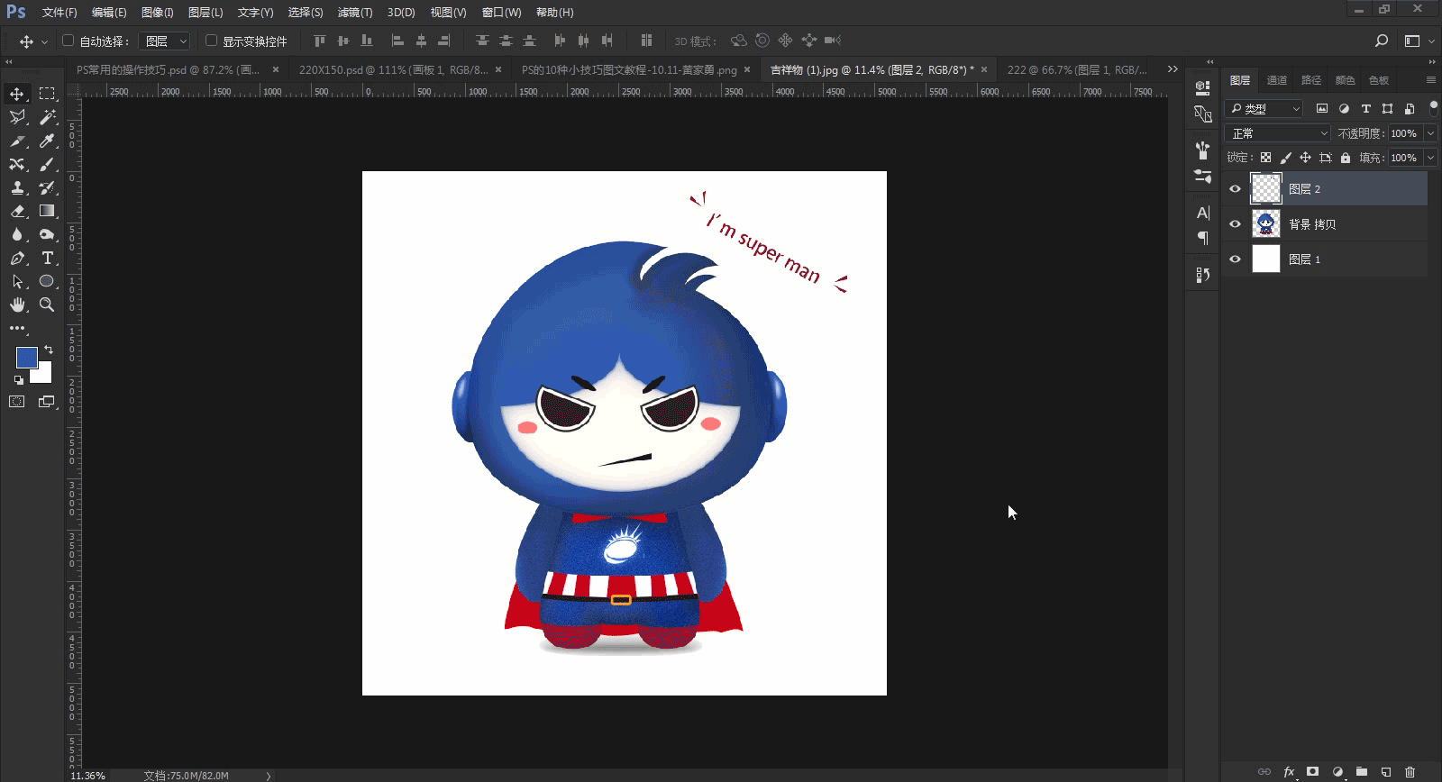Enable the 自动选择 checkbox
The height and width of the screenshot is (782, 1442).
(68, 41)
